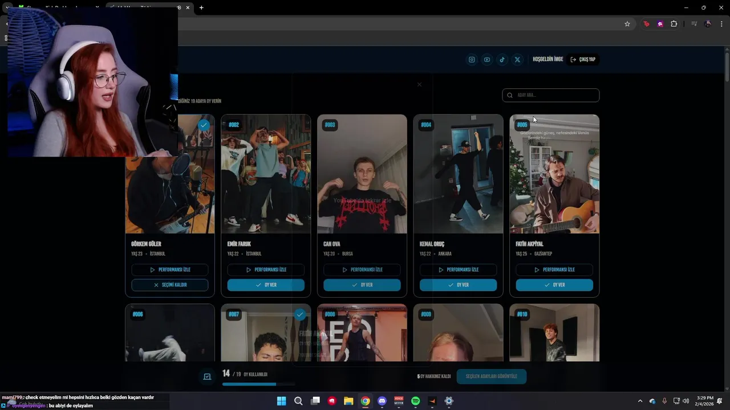
Task: Open the Voicemeeter taskbar icon
Action: [399, 401]
